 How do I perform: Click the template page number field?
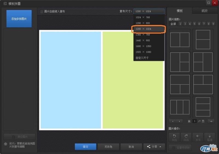pos(195,121)
